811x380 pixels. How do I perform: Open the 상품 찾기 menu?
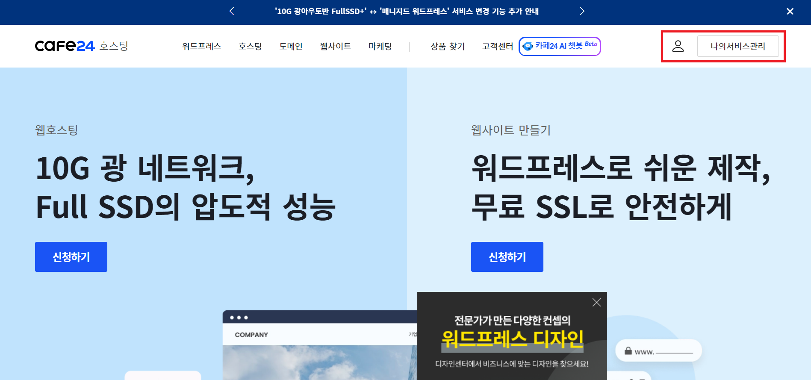[x=448, y=46]
